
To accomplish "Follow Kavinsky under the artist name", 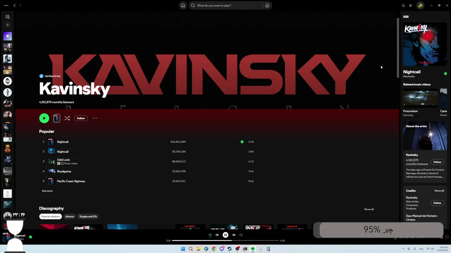I will (81, 118).
